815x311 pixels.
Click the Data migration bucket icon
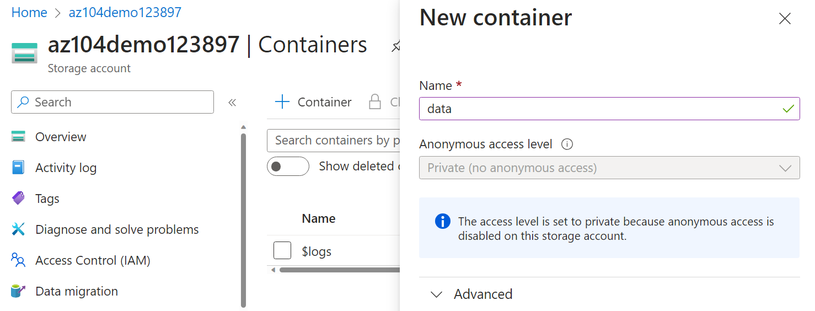coord(18,291)
